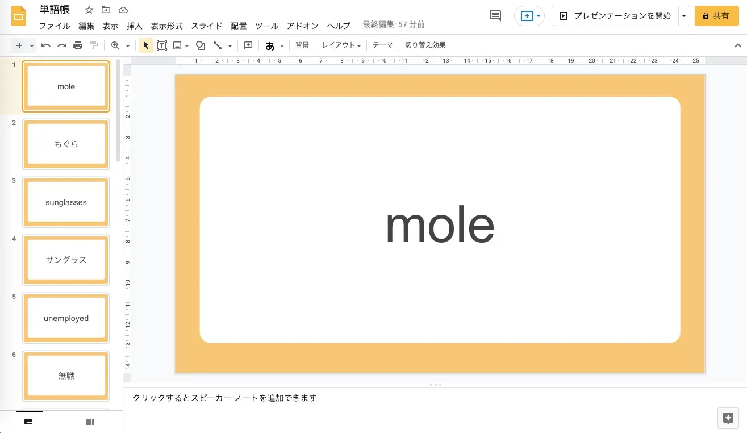
Task: Click the present to meeting icon button
Action: (x=529, y=16)
